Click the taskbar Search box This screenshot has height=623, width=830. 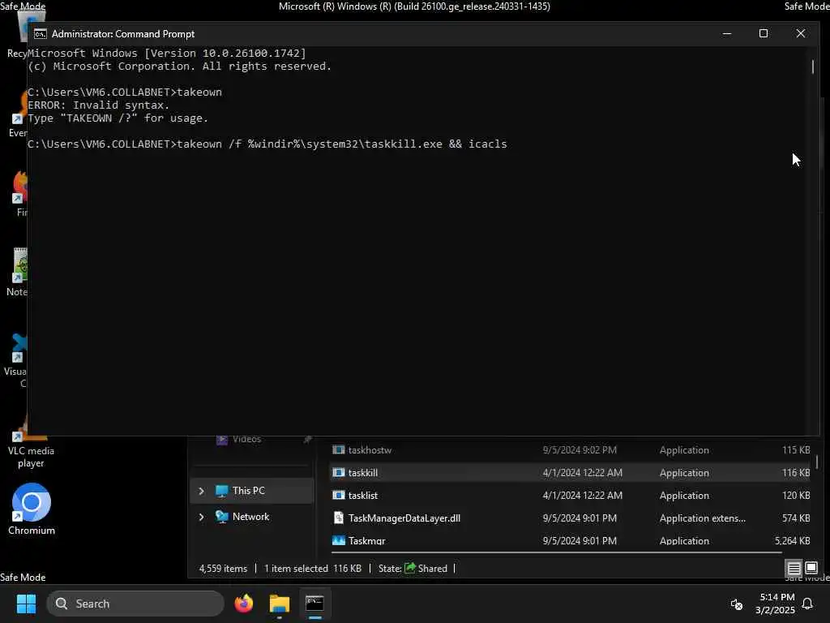point(135,604)
